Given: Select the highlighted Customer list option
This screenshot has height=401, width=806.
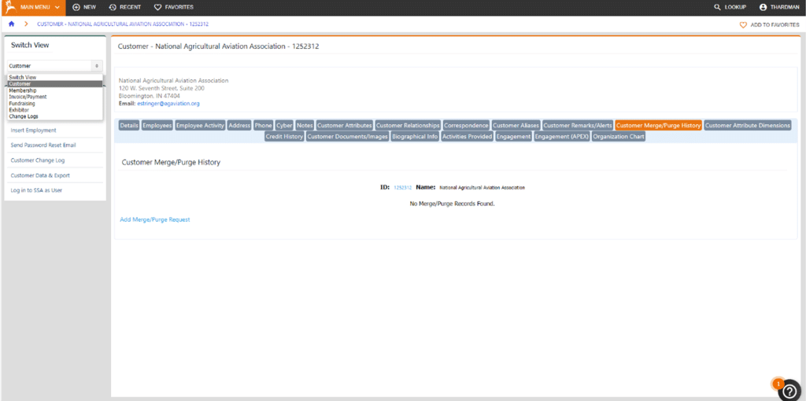Looking at the screenshot, I should point(55,83).
